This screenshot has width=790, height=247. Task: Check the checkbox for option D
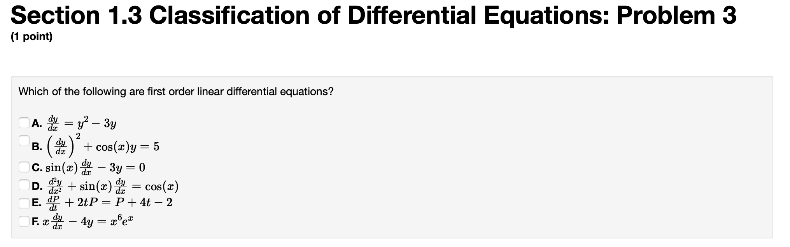click(x=24, y=186)
